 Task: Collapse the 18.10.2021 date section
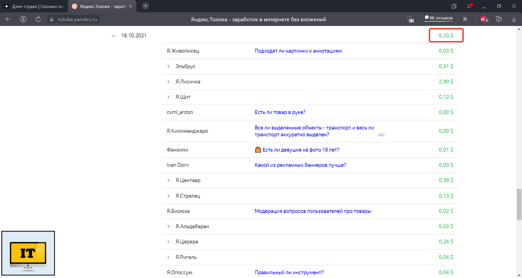click(x=113, y=36)
